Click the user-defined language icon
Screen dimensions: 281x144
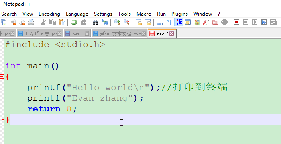pyautogui.click(x=188, y=22)
